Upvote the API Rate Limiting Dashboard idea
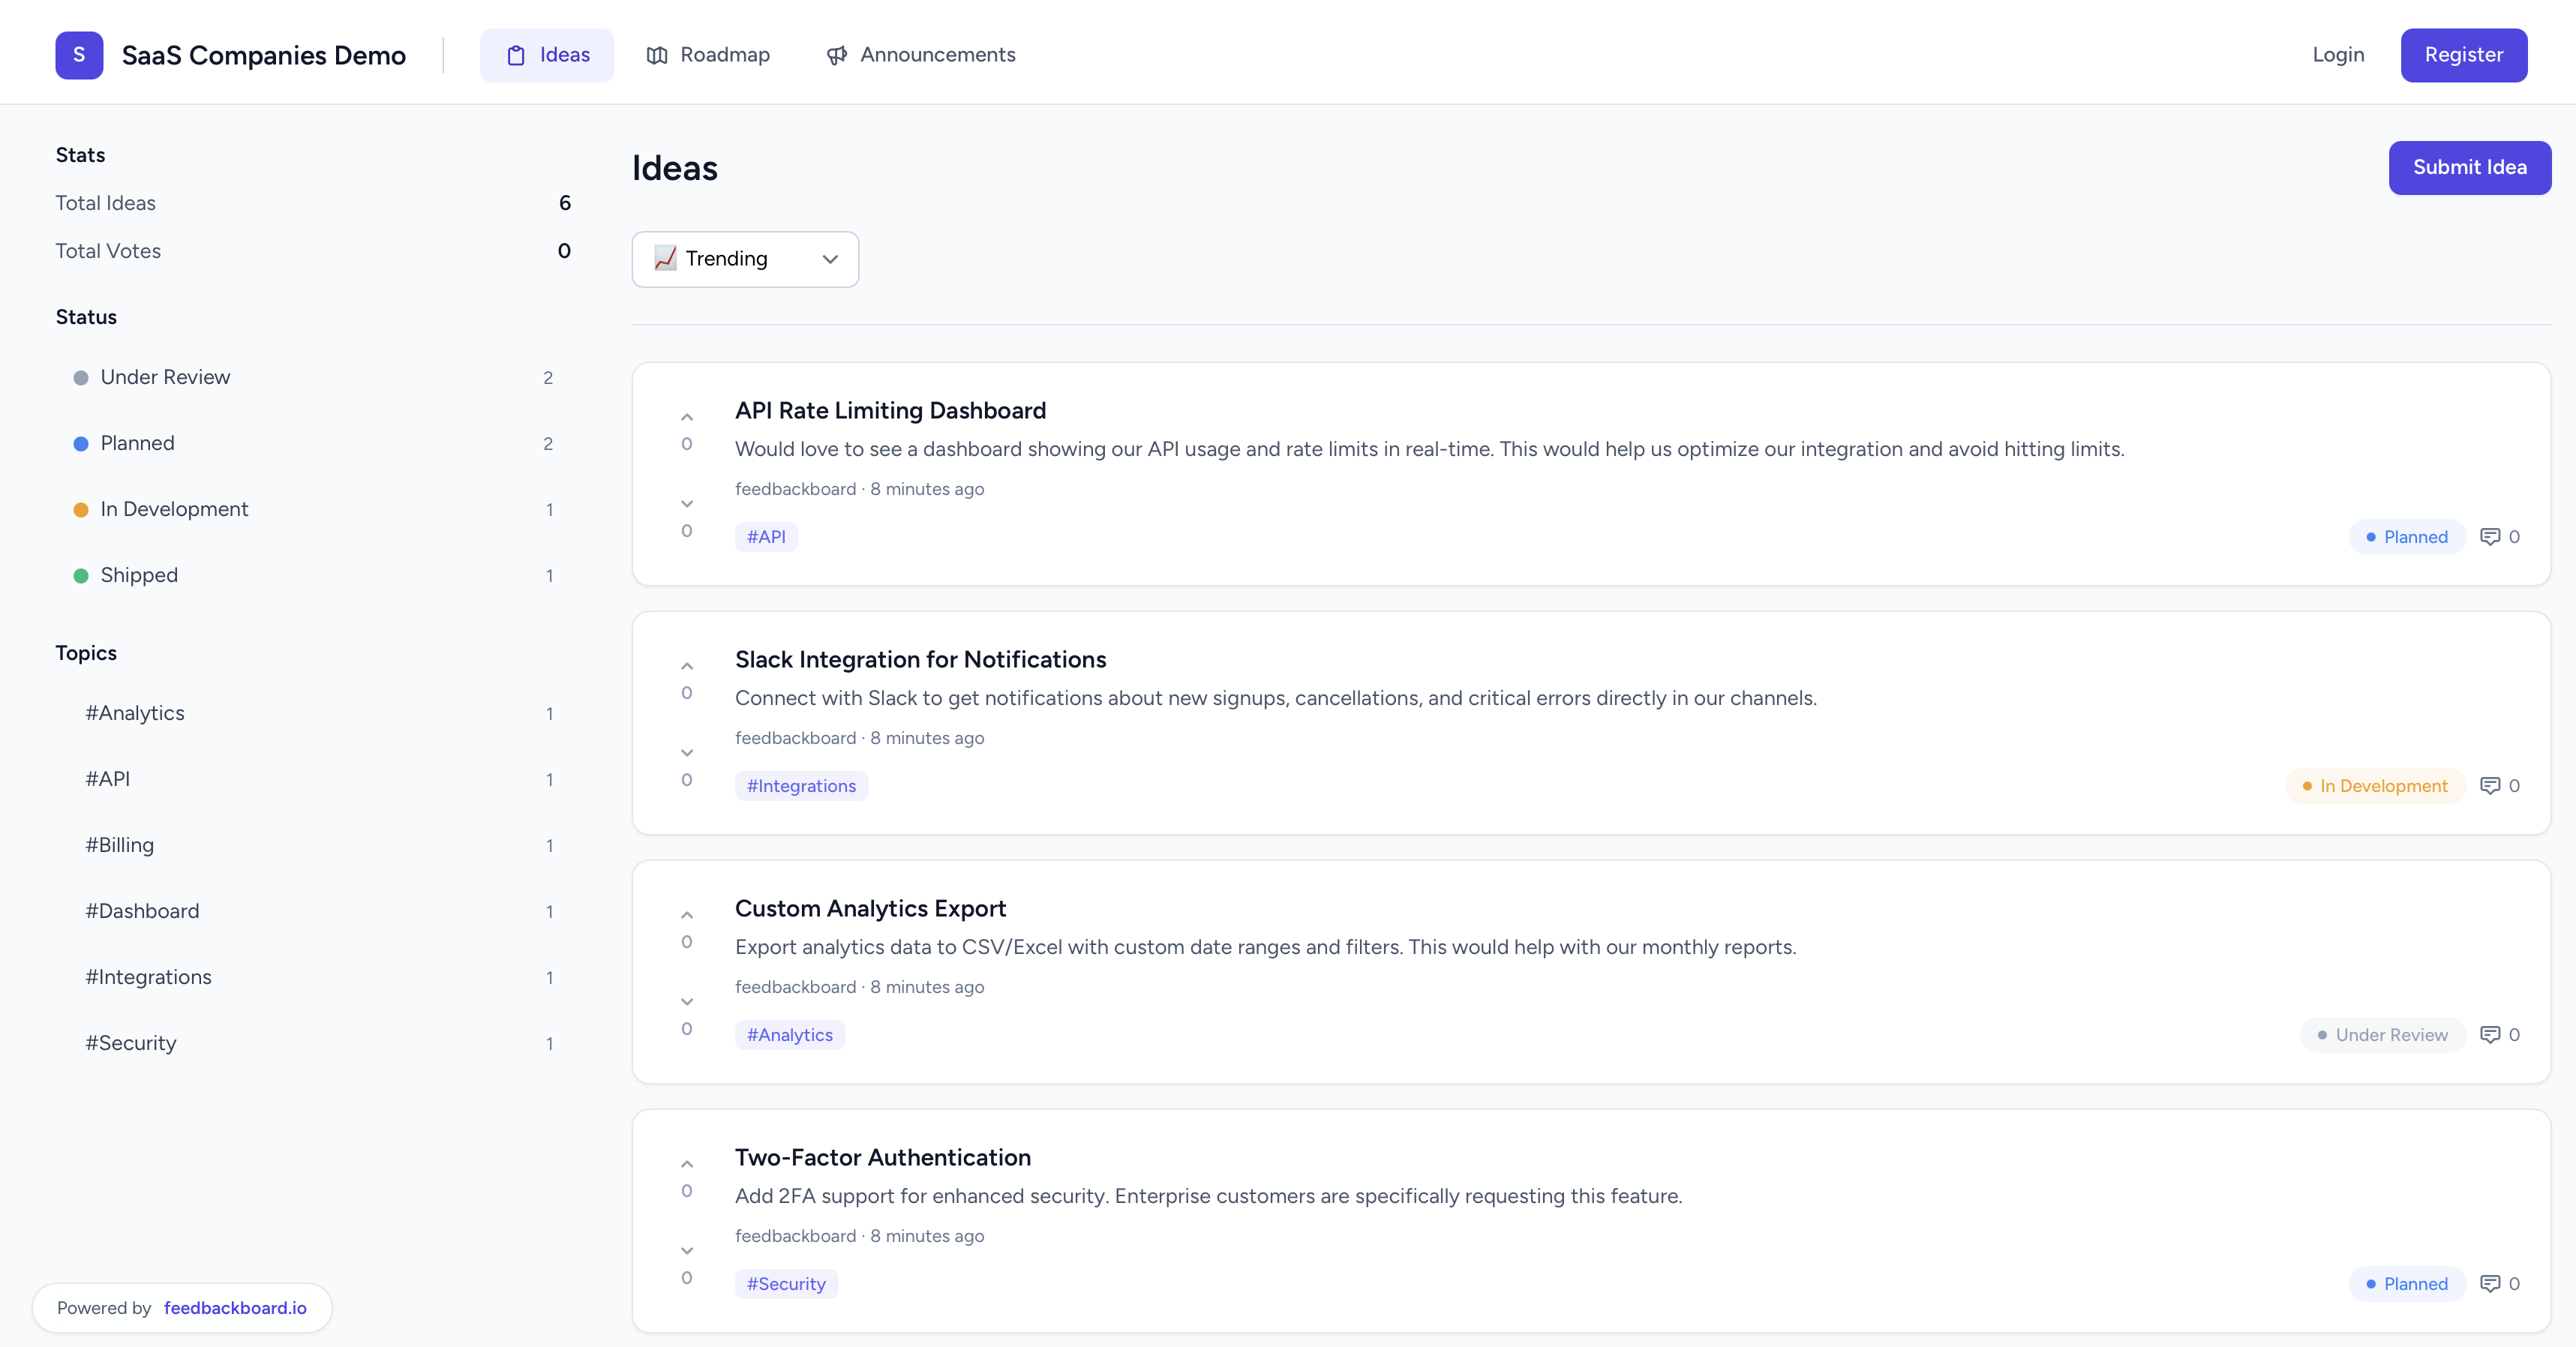2576x1347 pixels. tap(687, 416)
